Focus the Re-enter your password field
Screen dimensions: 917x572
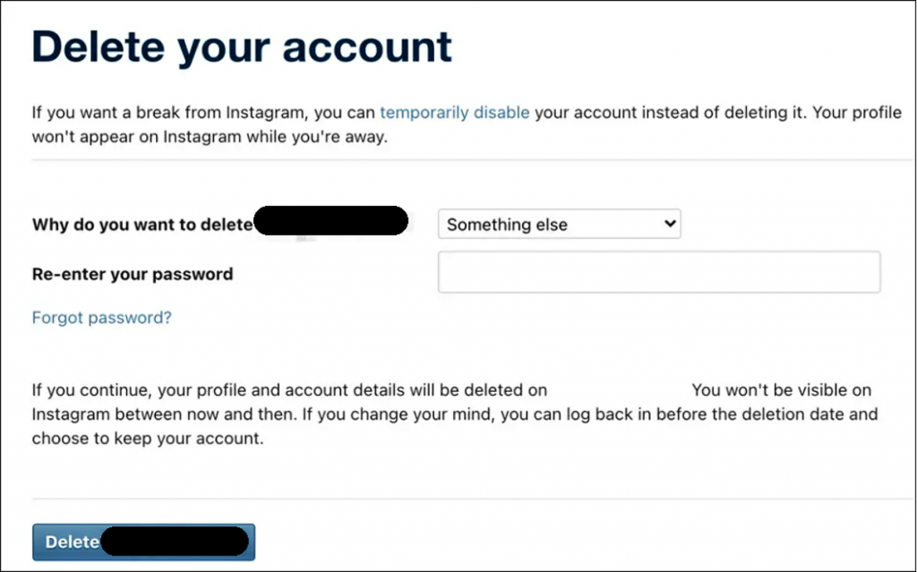[x=658, y=272]
